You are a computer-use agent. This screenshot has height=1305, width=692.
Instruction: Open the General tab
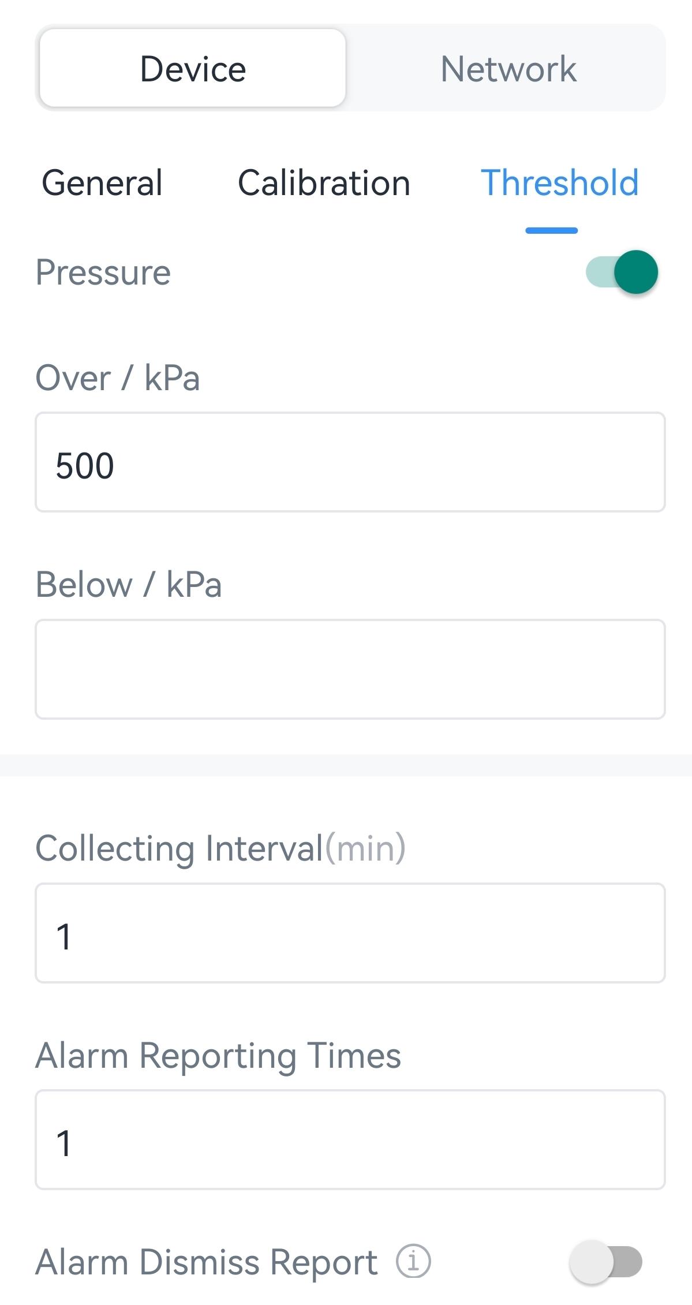(x=102, y=183)
